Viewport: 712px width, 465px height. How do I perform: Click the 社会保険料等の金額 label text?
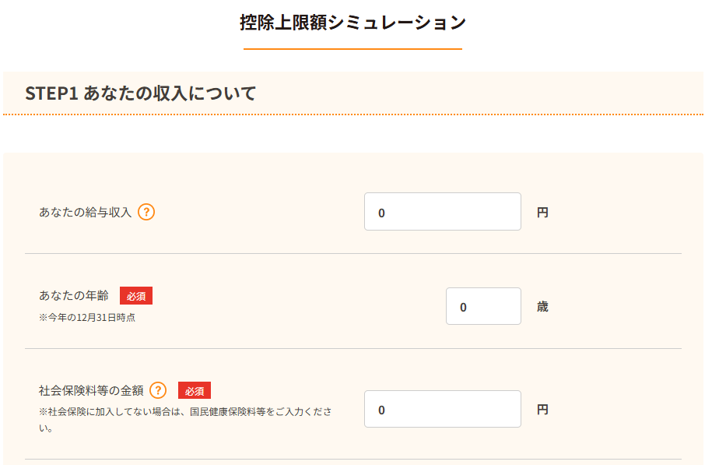[x=90, y=390]
